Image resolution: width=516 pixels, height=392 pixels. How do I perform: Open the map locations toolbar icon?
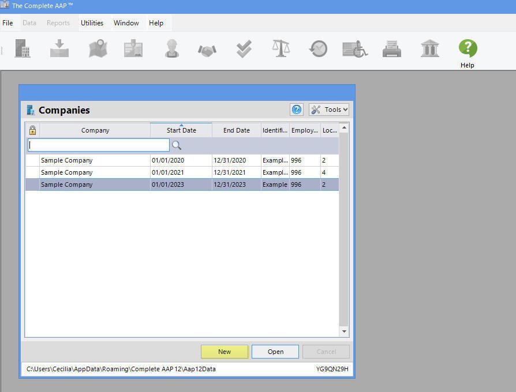point(98,48)
